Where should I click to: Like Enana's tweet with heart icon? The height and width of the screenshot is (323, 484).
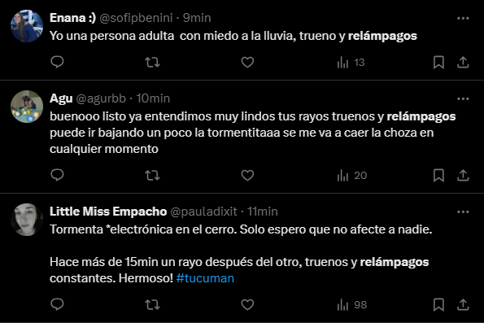(x=247, y=63)
